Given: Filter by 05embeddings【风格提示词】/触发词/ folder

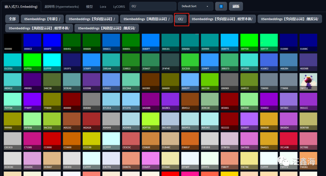Looking at the screenshot, I should (x=107, y=28).
